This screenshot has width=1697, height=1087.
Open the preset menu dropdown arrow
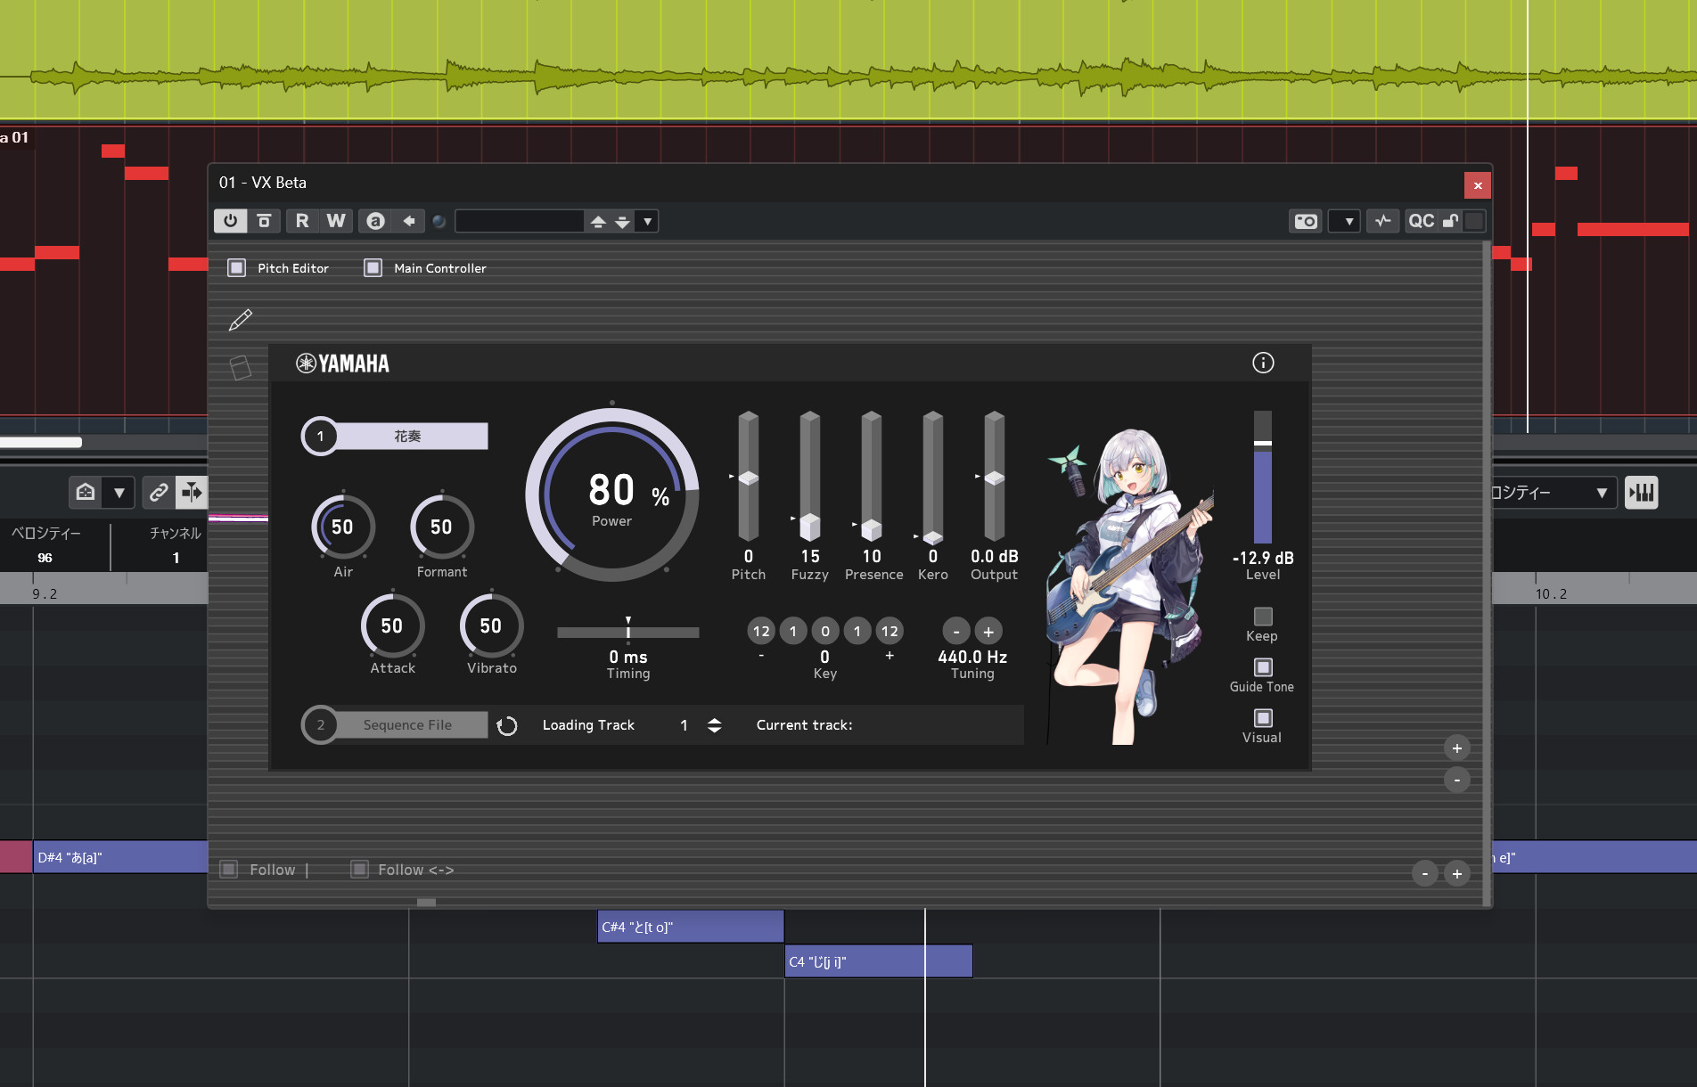648,221
